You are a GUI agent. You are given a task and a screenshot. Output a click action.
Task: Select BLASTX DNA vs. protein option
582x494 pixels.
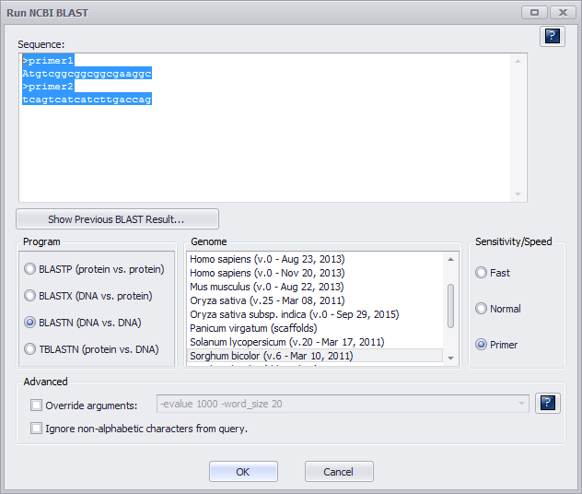tap(30, 296)
